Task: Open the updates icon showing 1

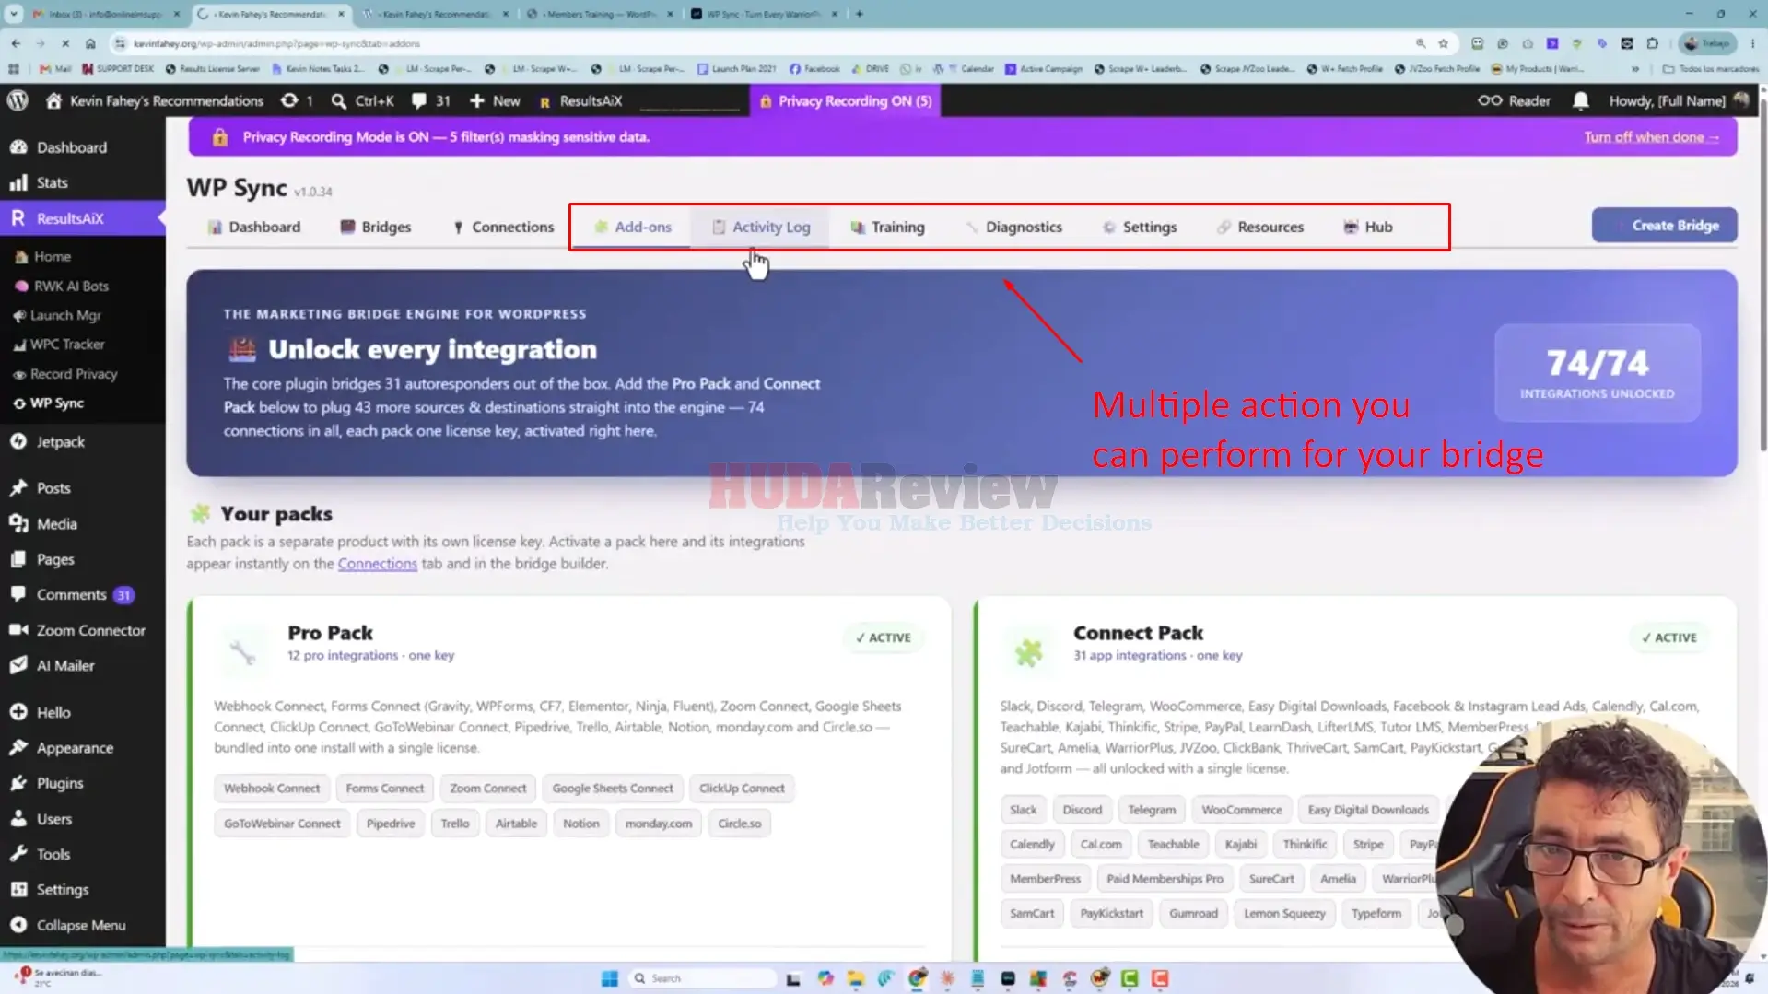Action: point(297,100)
